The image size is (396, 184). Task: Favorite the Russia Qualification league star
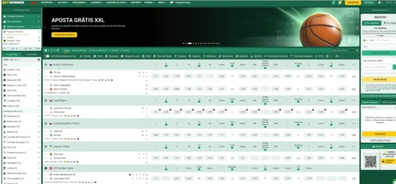point(46,65)
